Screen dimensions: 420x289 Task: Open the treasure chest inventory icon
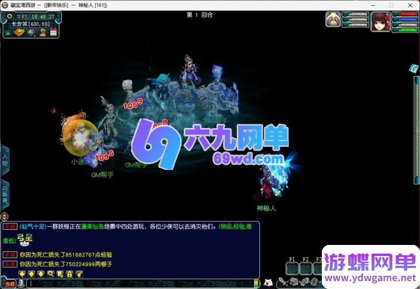point(293,282)
